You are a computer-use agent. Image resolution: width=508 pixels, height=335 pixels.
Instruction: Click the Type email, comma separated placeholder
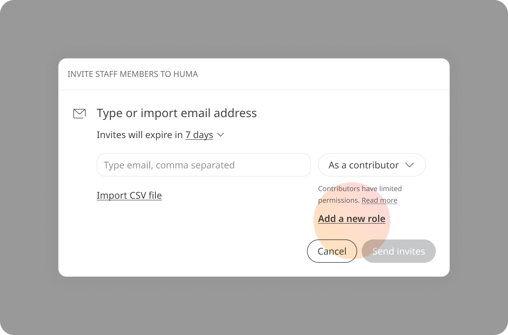tap(169, 165)
